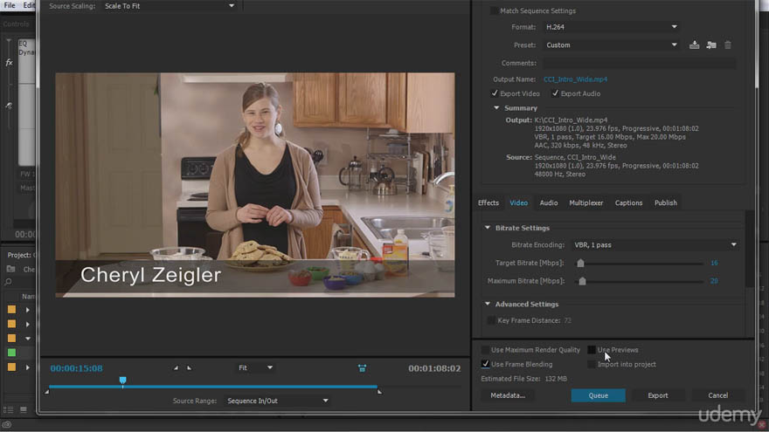Screen dimensions: 769x432
Task: Set In Point triangle icon below preview
Action: coord(176,367)
